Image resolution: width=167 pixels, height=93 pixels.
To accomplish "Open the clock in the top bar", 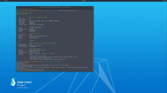I will pos(83,1).
